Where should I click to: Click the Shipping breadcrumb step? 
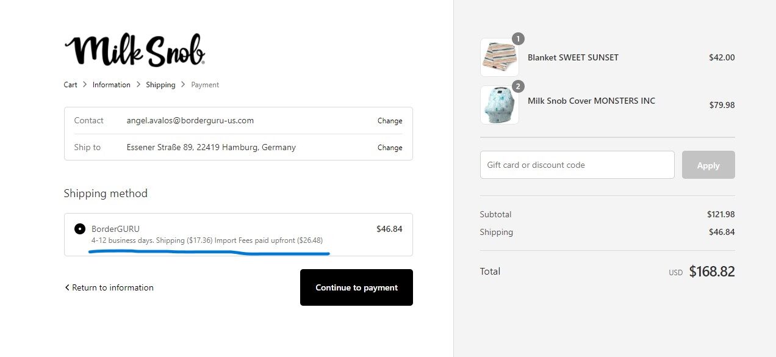click(160, 85)
